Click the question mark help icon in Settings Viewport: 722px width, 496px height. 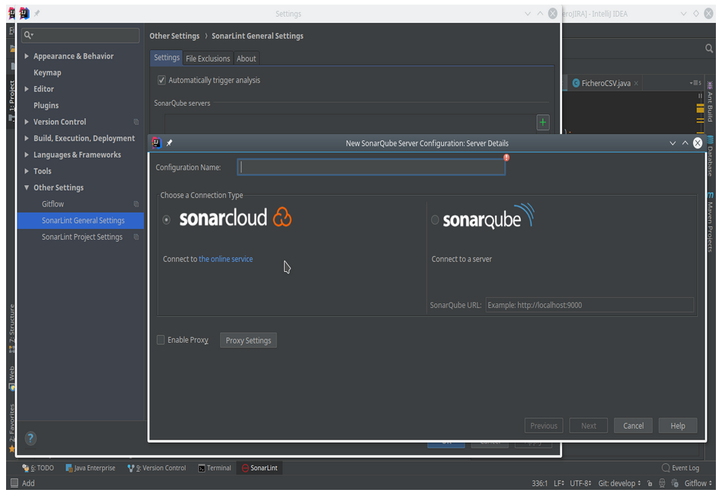click(x=30, y=438)
